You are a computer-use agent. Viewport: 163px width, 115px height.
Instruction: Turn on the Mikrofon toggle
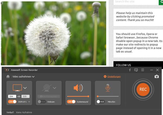coord(100,102)
